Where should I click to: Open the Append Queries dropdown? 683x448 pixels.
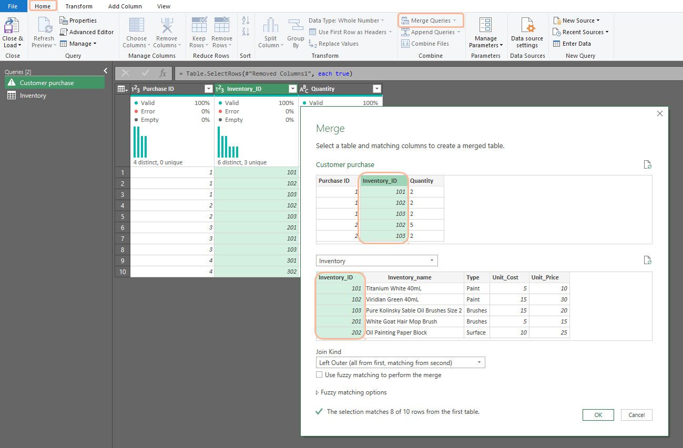[458, 32]
